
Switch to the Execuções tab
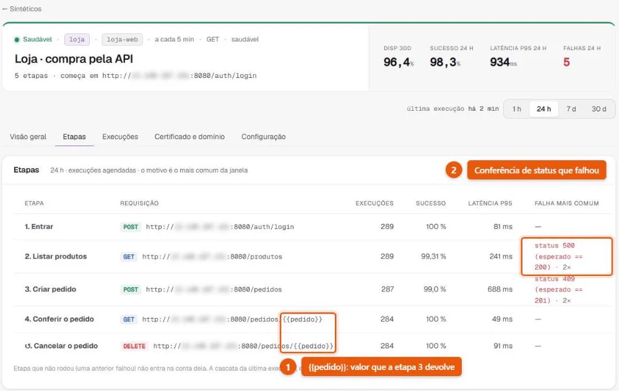pos(120,137)
